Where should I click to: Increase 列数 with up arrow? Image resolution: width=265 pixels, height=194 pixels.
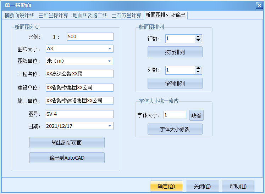coord(198,68)
